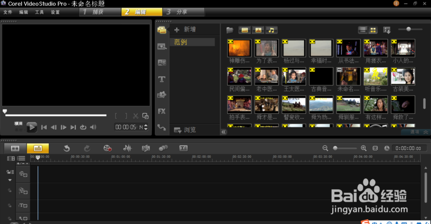The image size is (431, 224).
Task: Open the FX filter library icon
Action: point(162,111)
